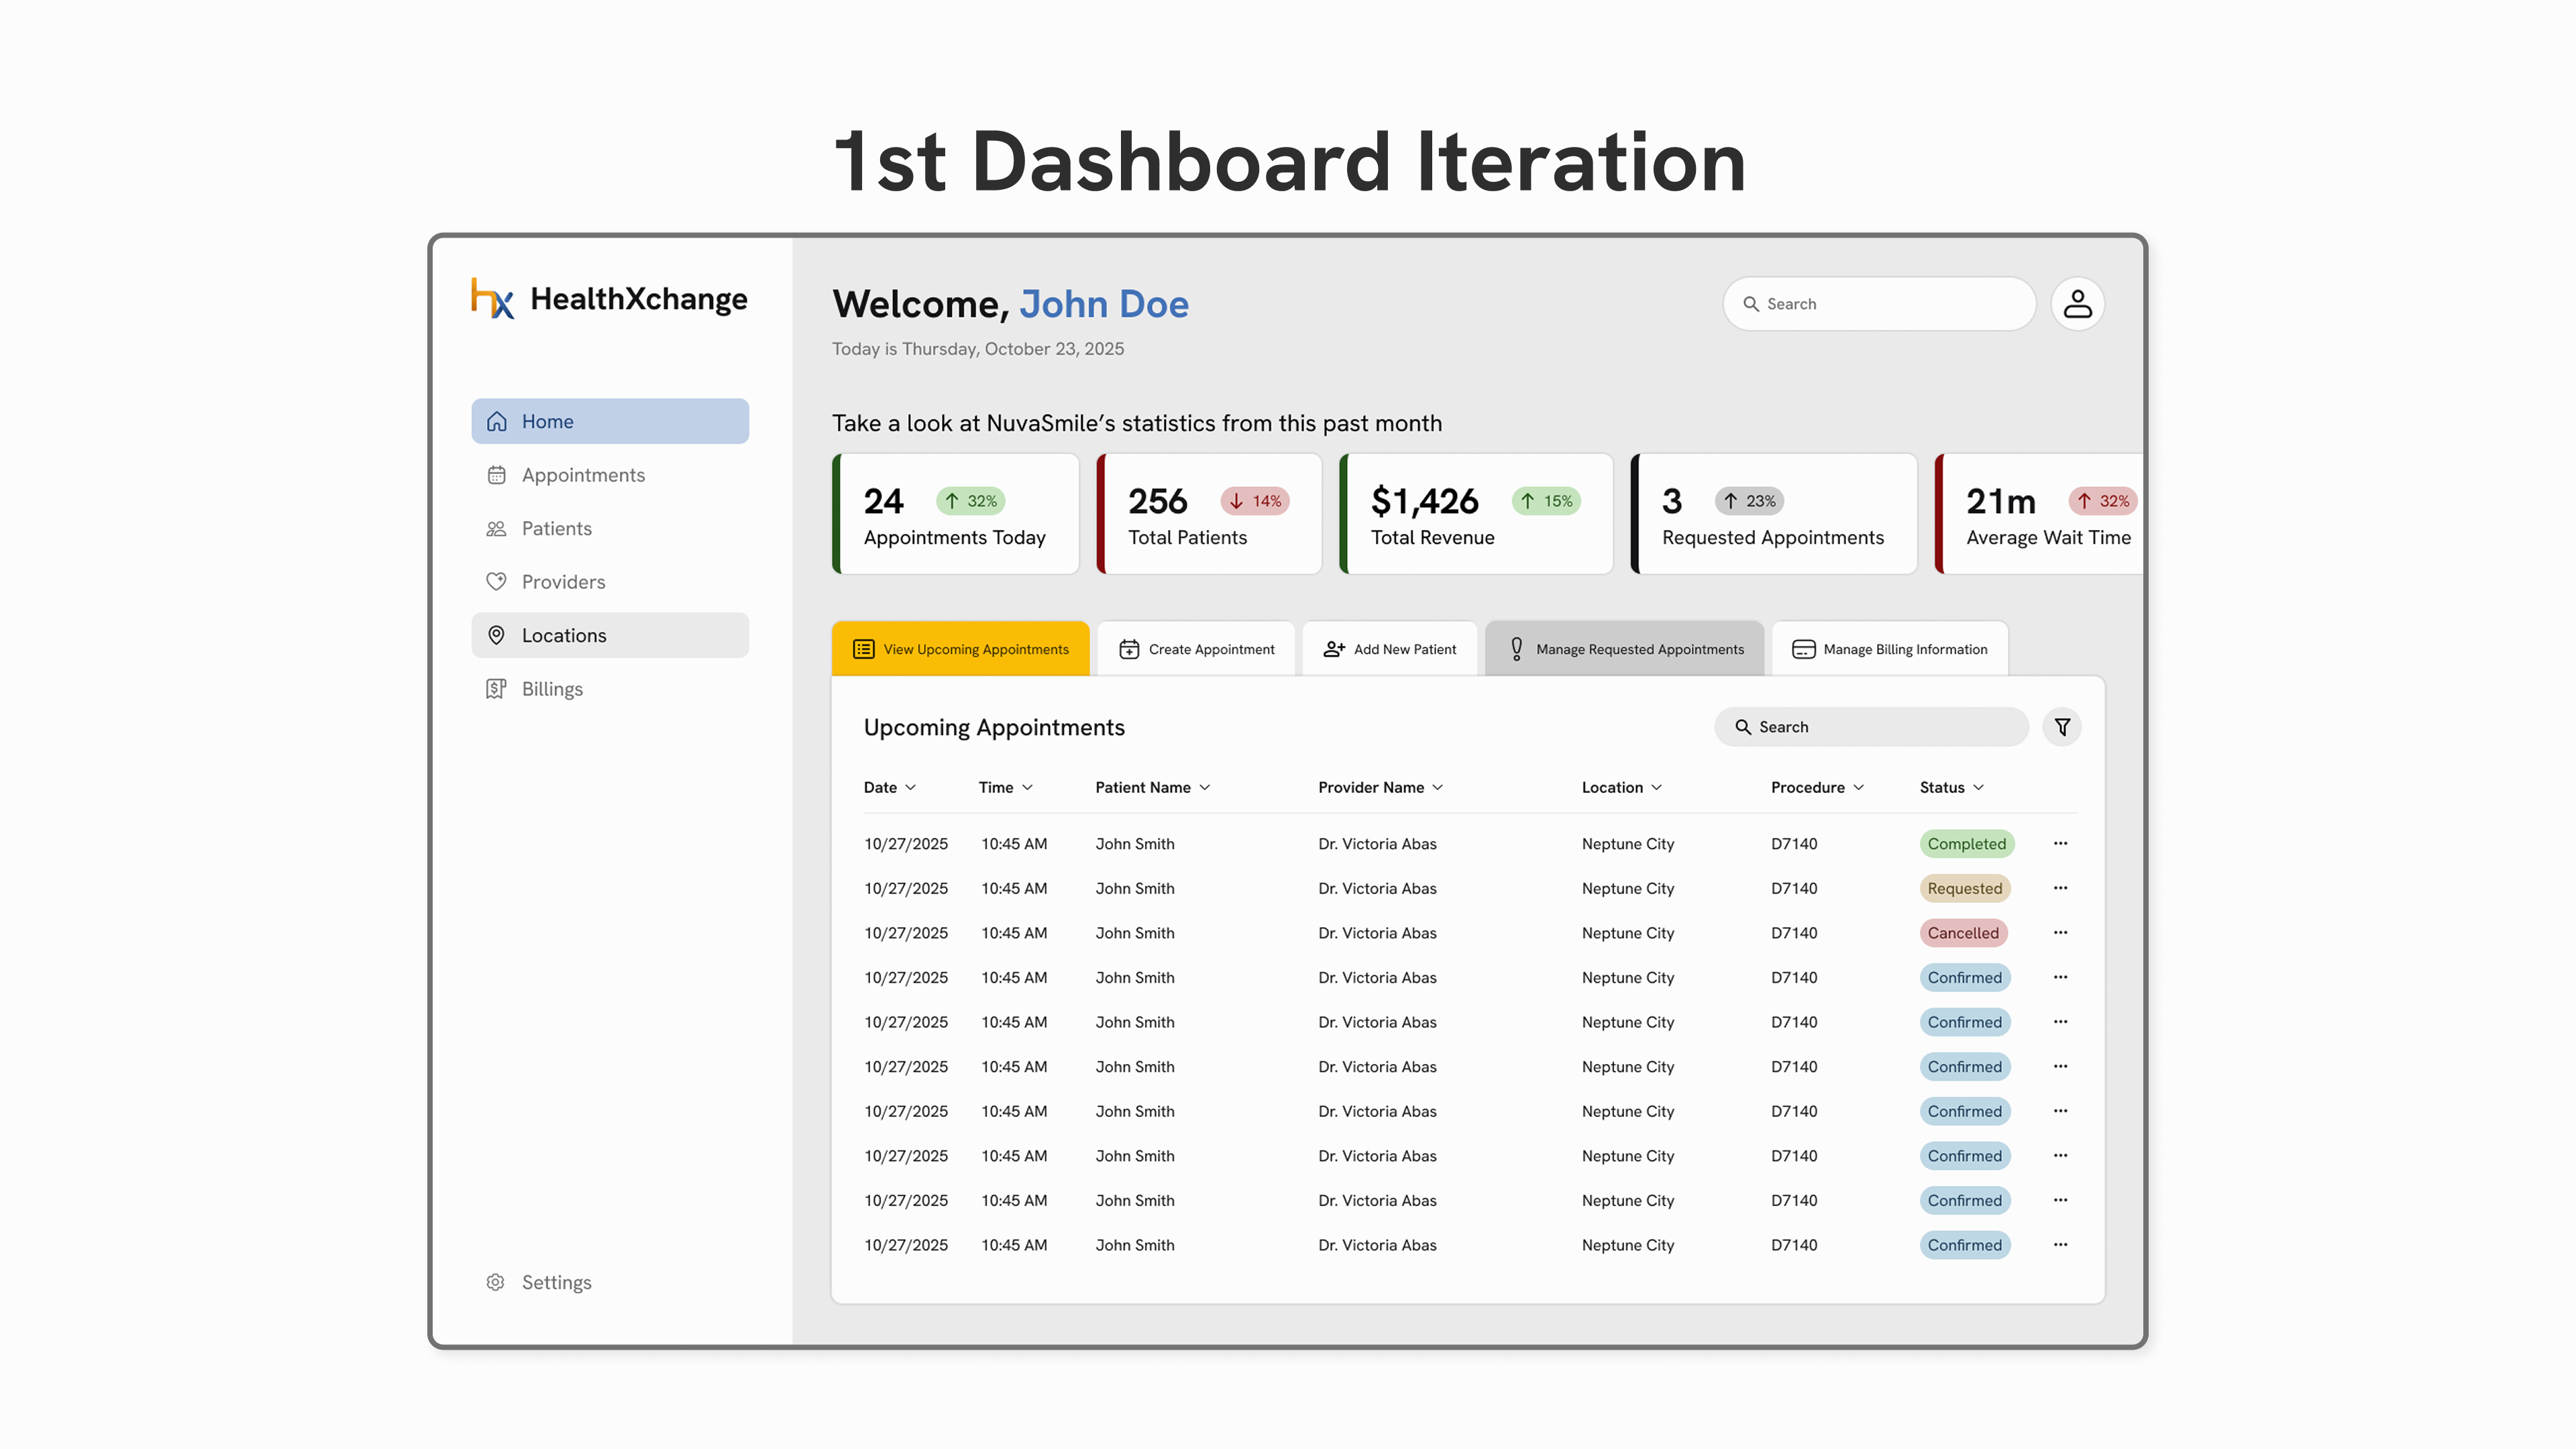
Task: Open the Appointments Today stat card
Action: point(955,514)
